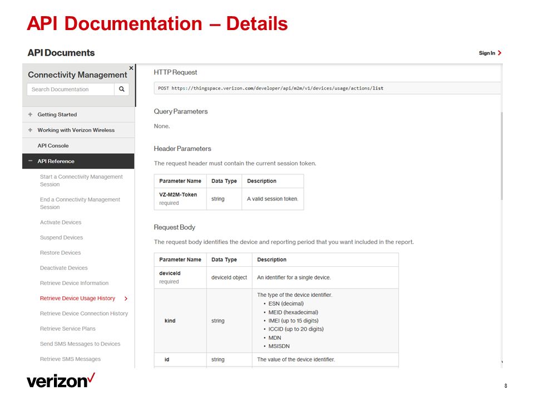The width and height of the screenshot is (534, 401).
Task: Open Deactivate Devices documentation
Action: 63,268
